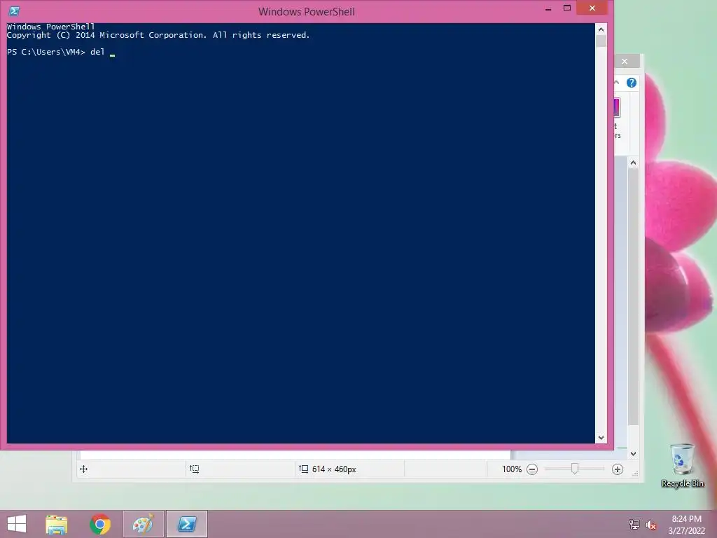This screenshot has width=717, height=538.
Task: Click the selection size icon in Paint status bar
Action: 195,469
